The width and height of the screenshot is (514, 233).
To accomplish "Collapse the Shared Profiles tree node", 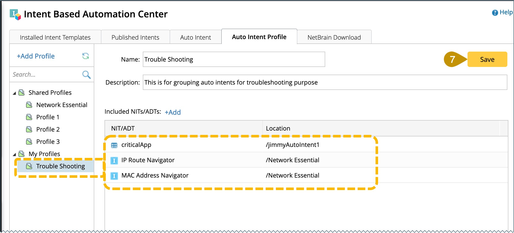I will tap(15, 93).
